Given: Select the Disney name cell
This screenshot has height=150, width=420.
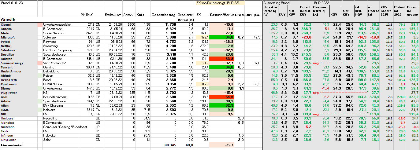Looking at the screenshot, I should pyautogui.click(x=18, y=89).
